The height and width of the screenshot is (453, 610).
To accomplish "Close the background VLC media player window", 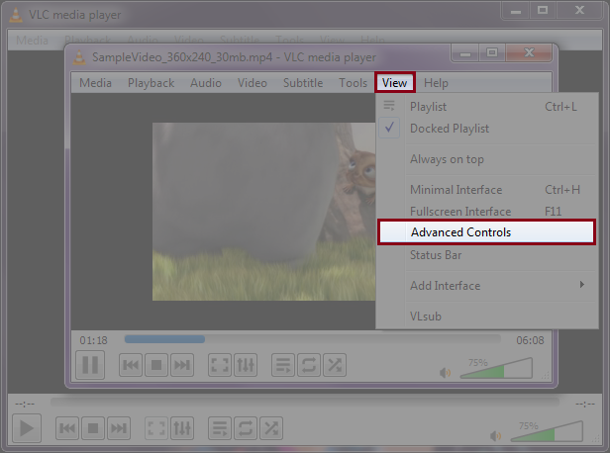I will 580,9.
